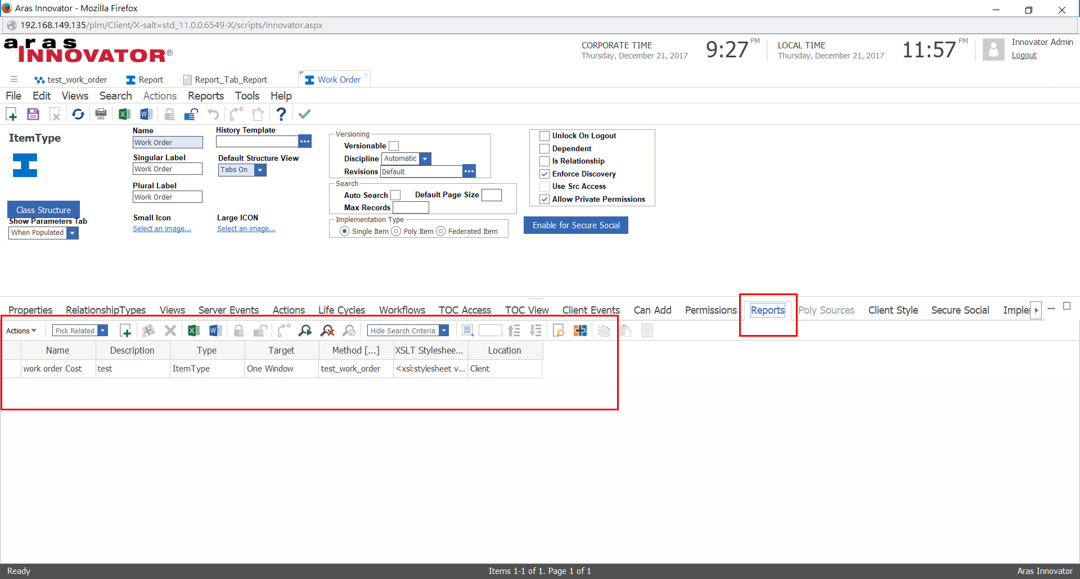Click the Class Structure button
The width and height of the screenshot is (1080, 579).
click(43, 210)
